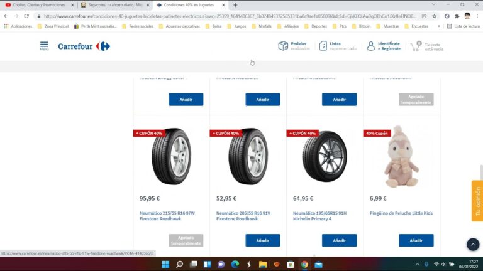The height and width of the screenshot is (271, 483).
Task: Open the Encuestas bookmark folder
Action: [416, 26]
